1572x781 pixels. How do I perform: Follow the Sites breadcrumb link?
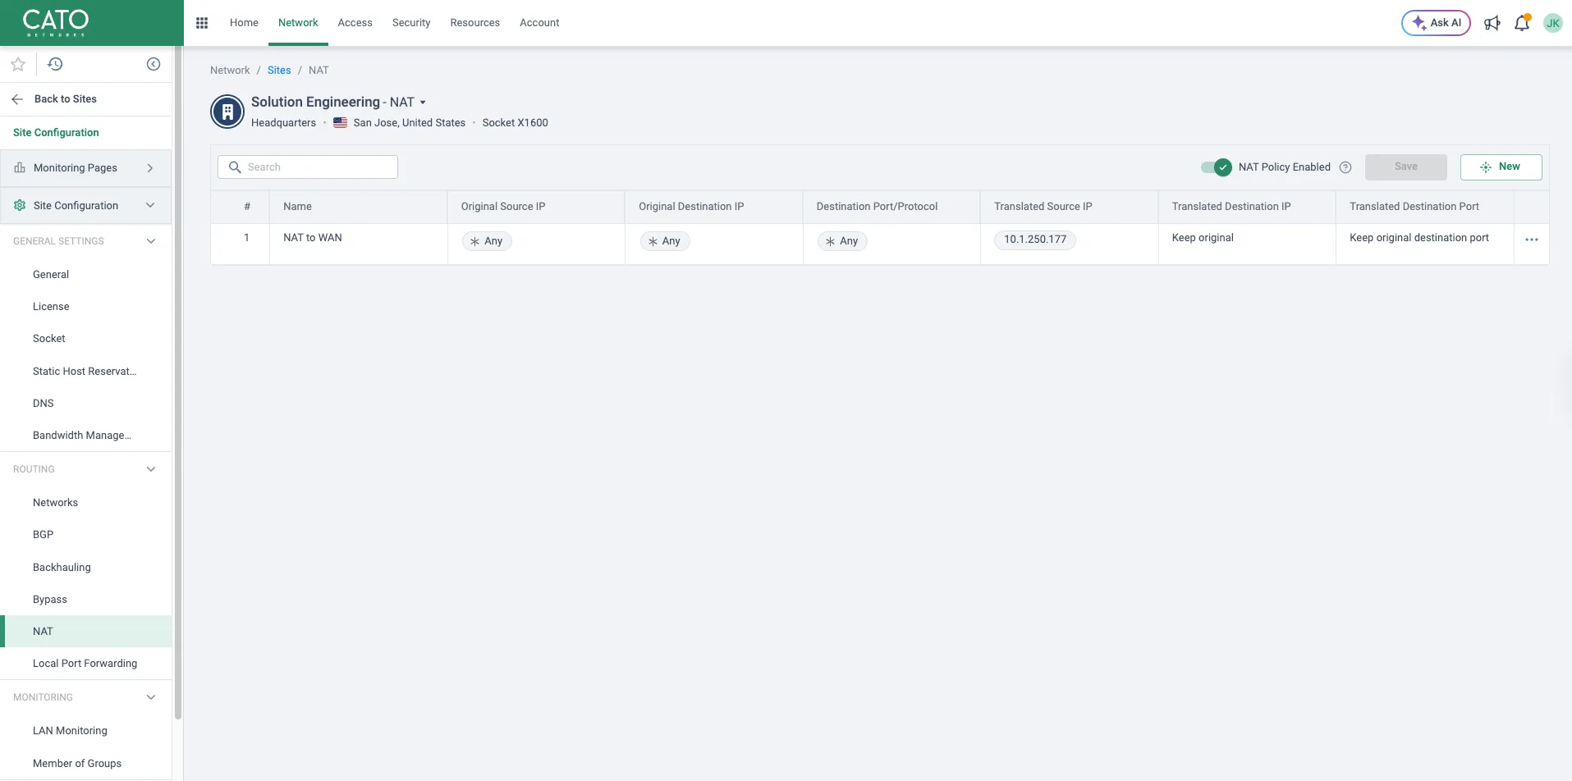[279, 71]
